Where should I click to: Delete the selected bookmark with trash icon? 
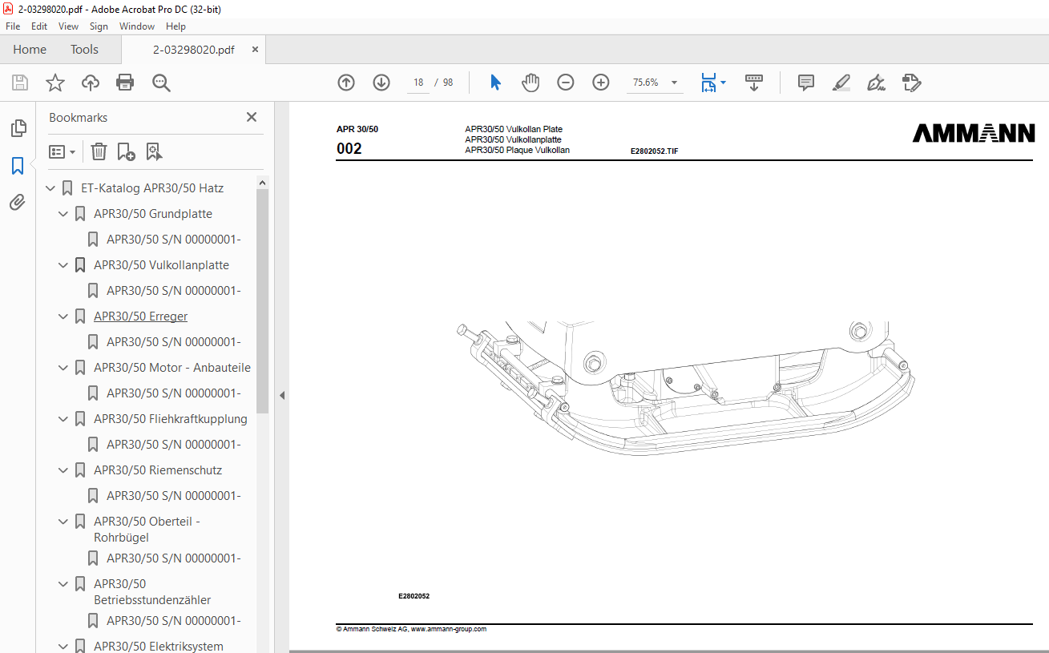tap(99, 151)
